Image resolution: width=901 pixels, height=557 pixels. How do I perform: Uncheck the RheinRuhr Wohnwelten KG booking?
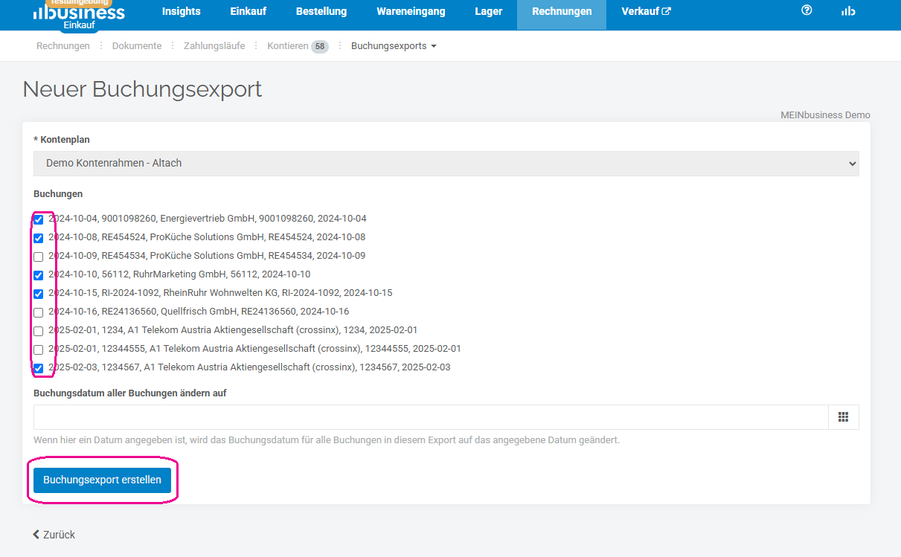[x=39, y=294]
